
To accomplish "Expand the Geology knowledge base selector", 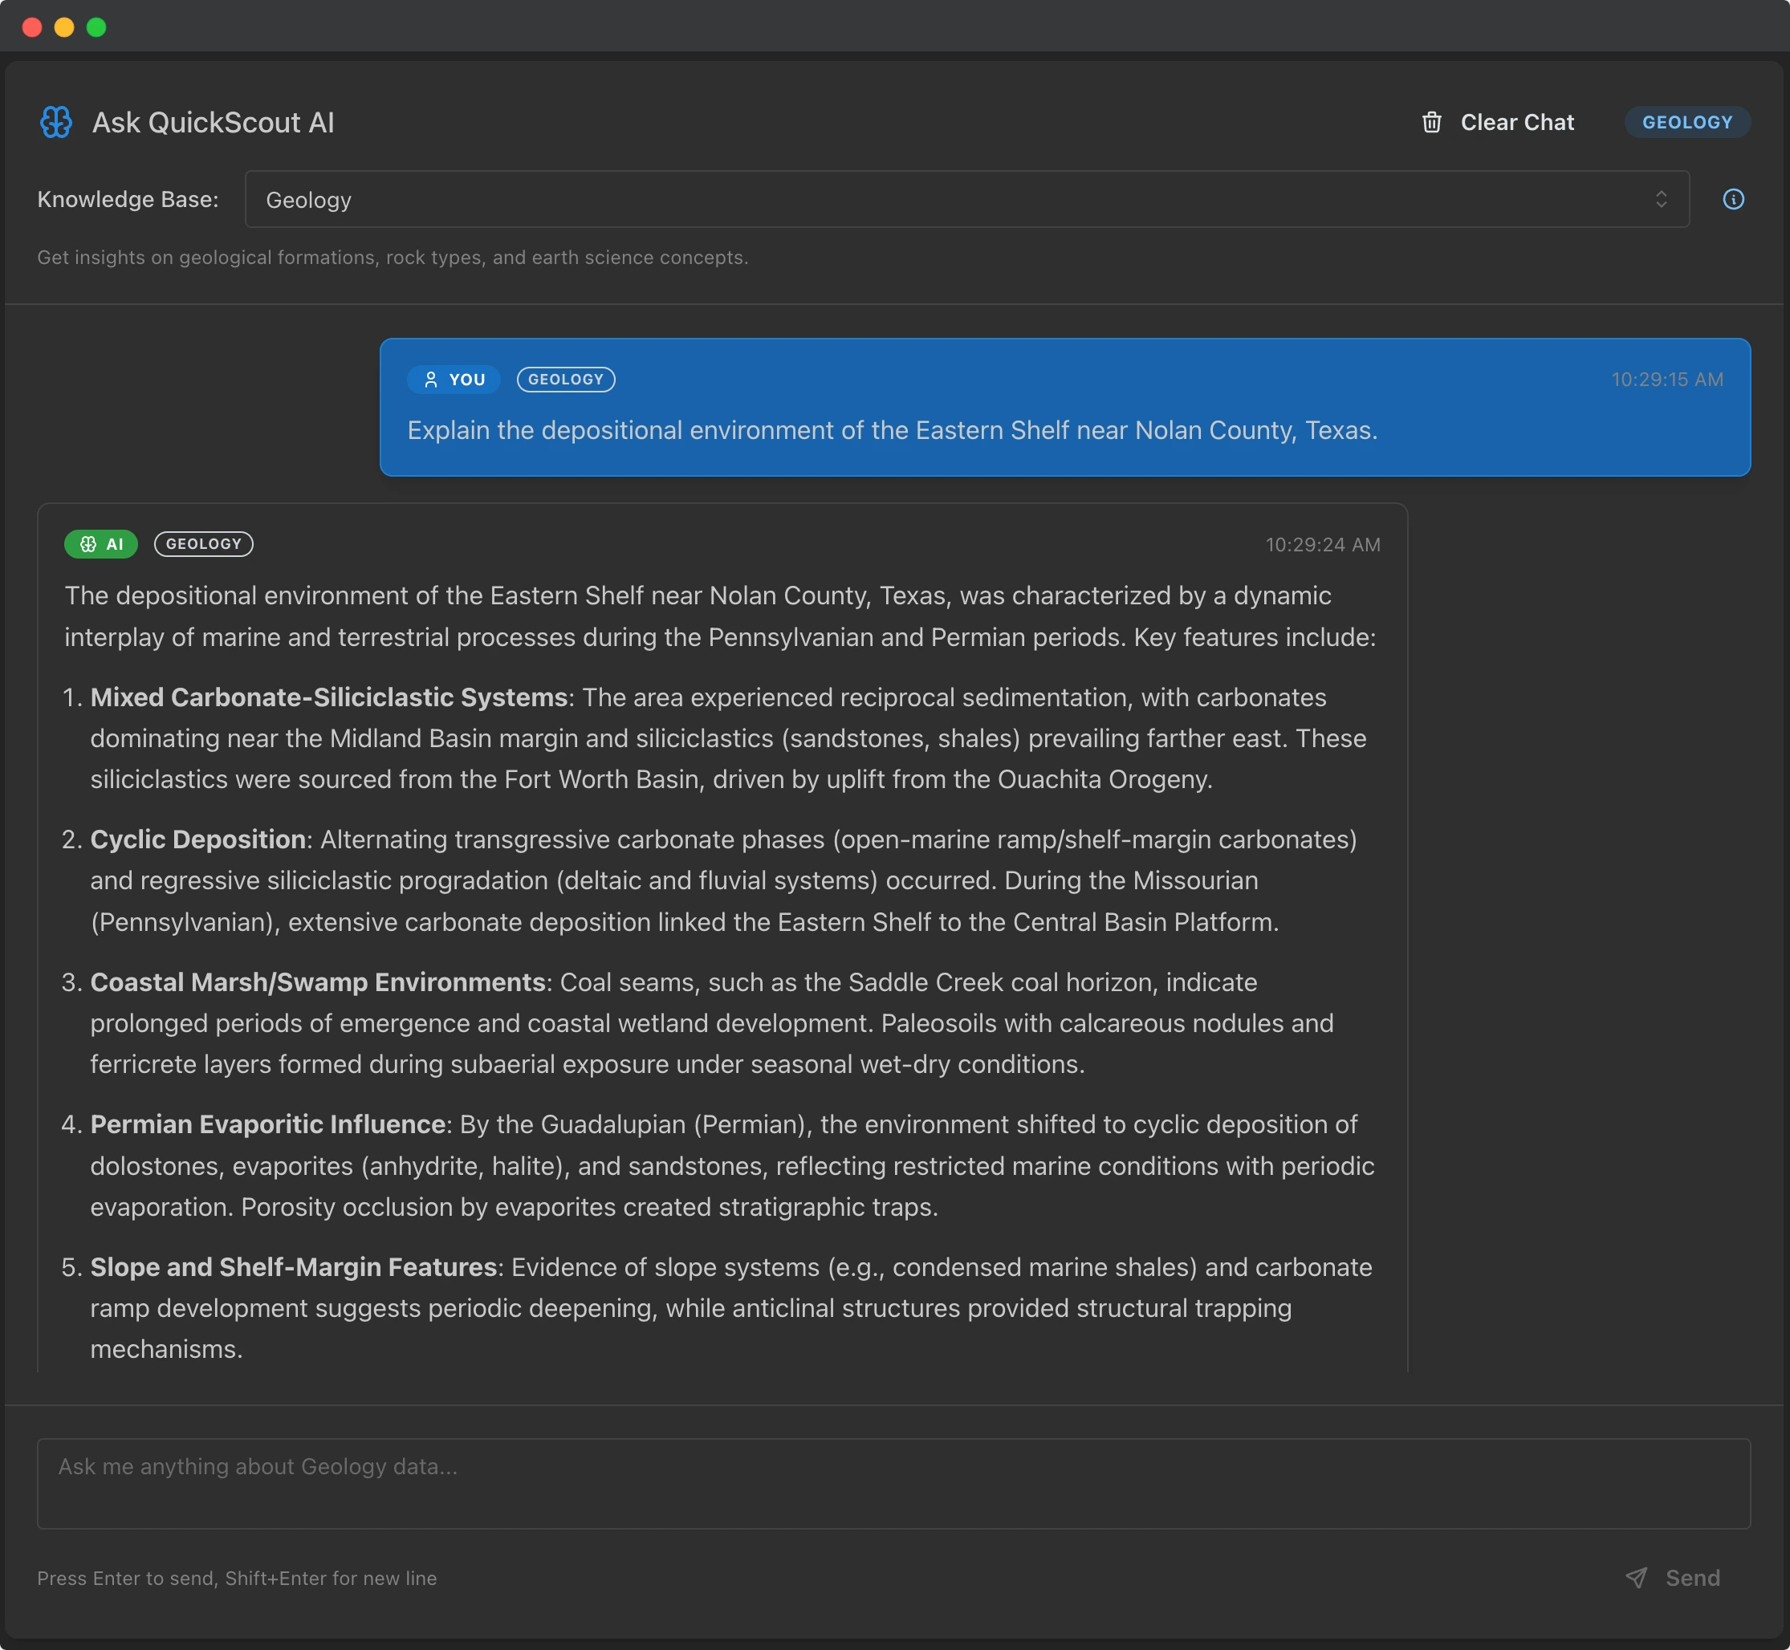I will [965, 199].
